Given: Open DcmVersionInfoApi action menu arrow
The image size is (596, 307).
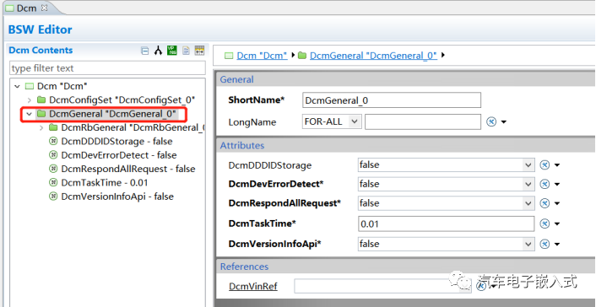Looking at the screenshot, I should [557, 245].
